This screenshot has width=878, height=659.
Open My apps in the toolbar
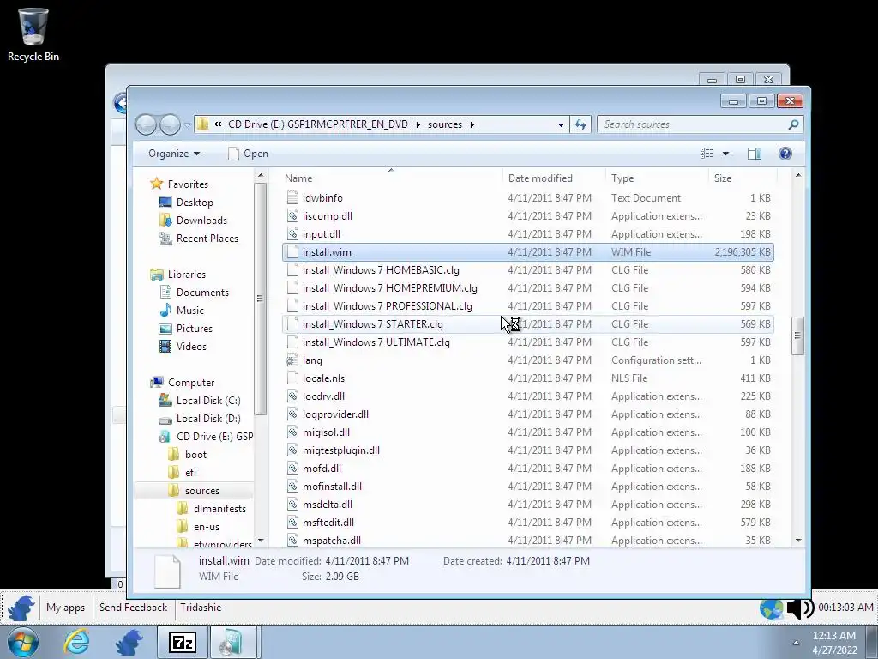[x=65, y=608]
